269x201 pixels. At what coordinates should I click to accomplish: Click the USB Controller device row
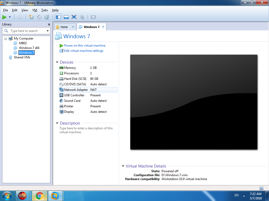(88, 95)
